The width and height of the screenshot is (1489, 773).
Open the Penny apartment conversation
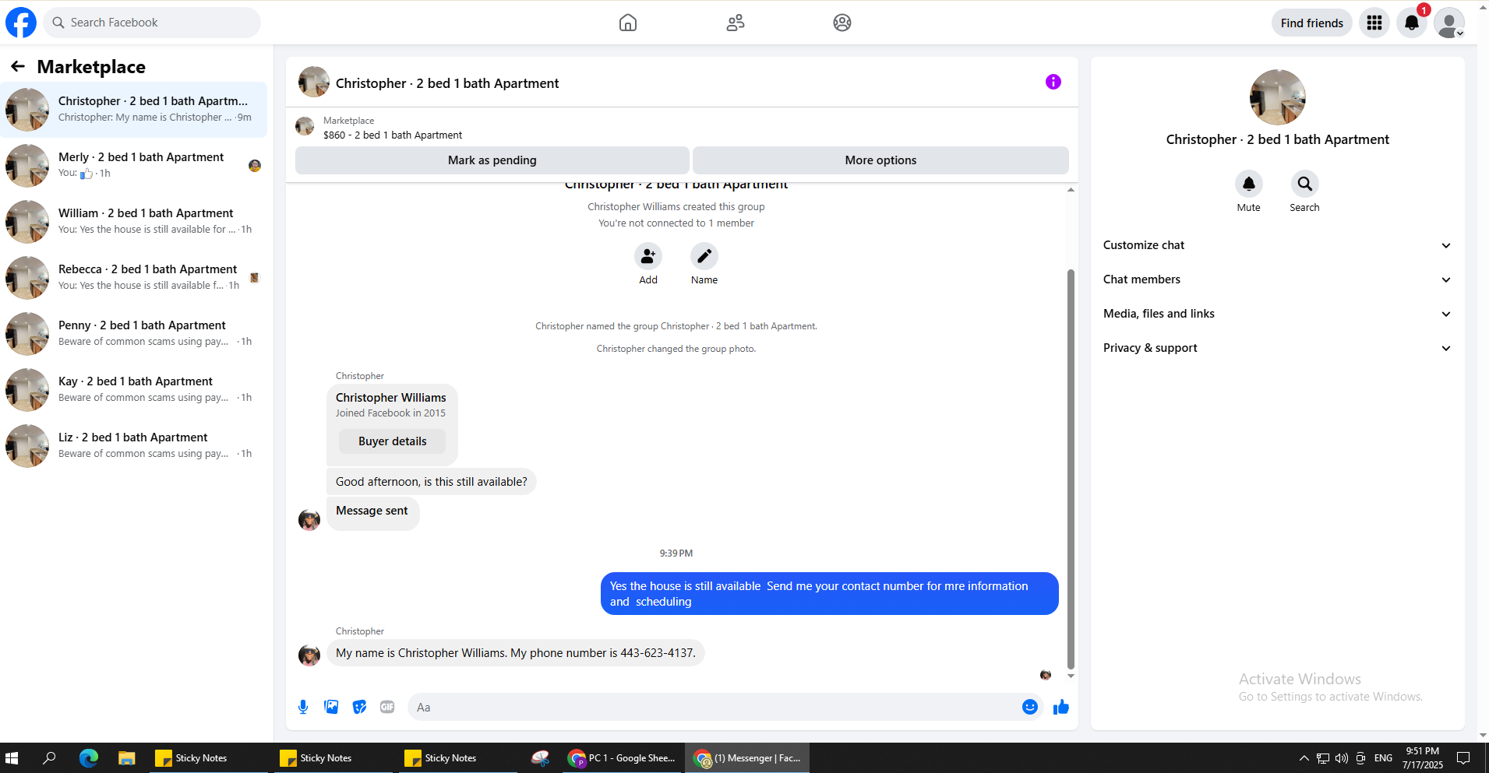(134, 334)
